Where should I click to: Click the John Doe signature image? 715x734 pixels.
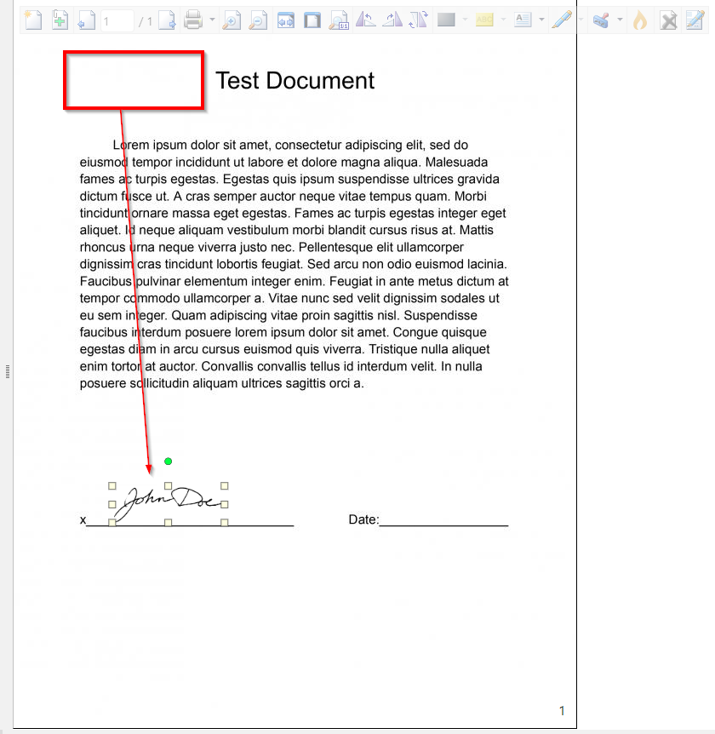point(168,504)
